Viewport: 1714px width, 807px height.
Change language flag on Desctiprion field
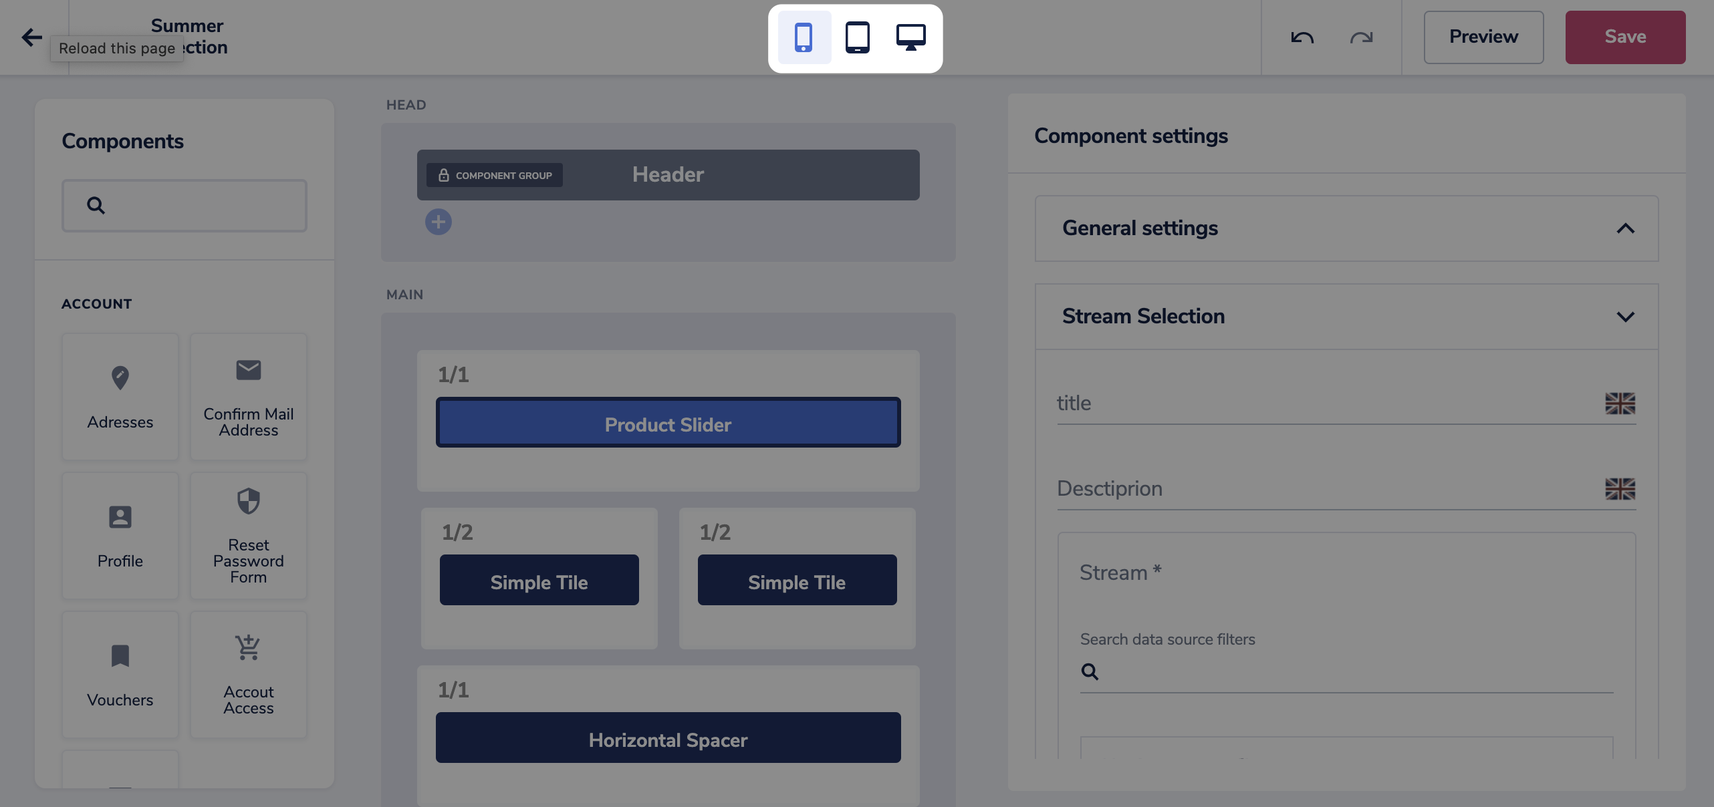1620,489
